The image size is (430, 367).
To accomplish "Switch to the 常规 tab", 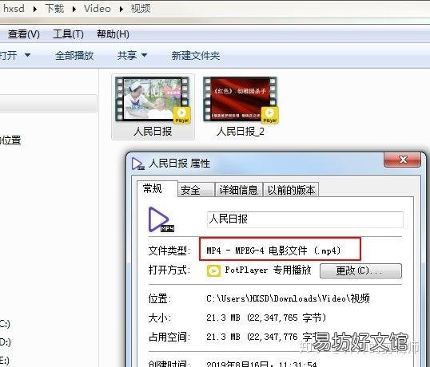I will tap(157, 188).
